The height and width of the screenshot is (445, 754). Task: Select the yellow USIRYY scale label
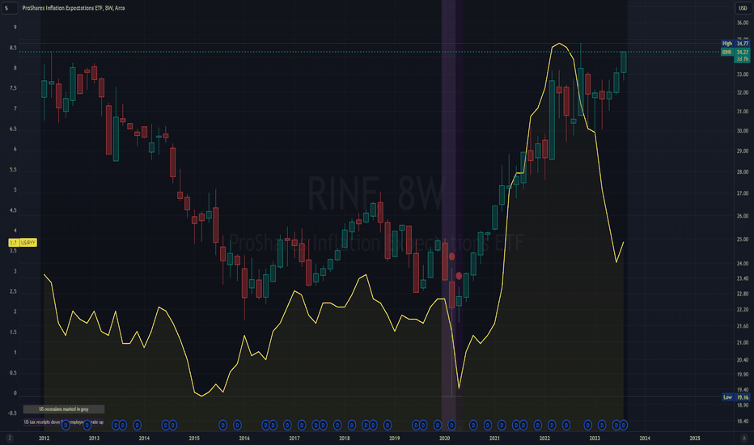click(23, 243)
